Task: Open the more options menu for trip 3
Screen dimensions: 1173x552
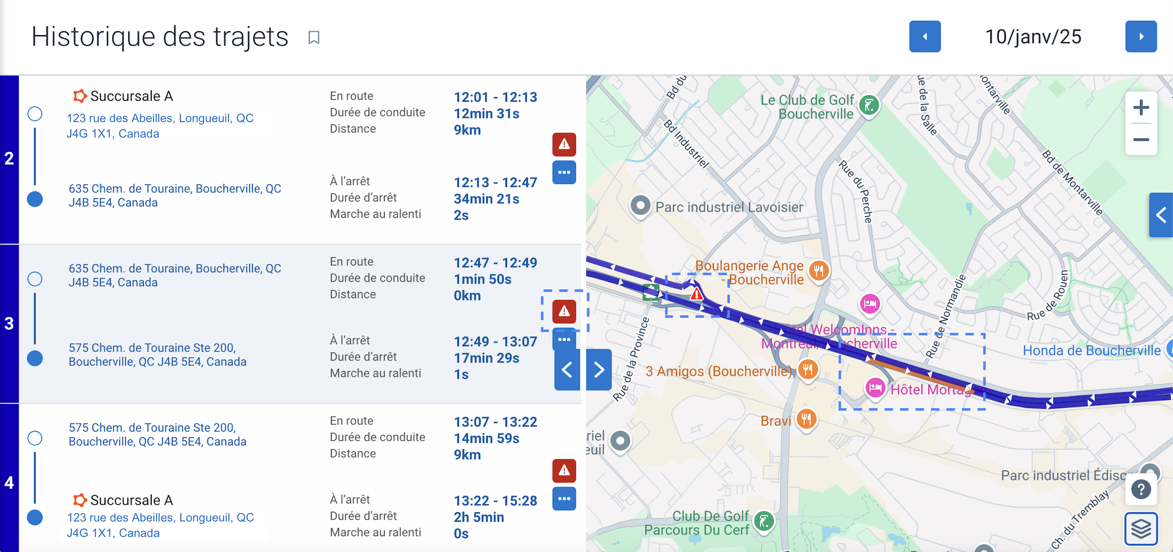Action: [x=564, y=339]
